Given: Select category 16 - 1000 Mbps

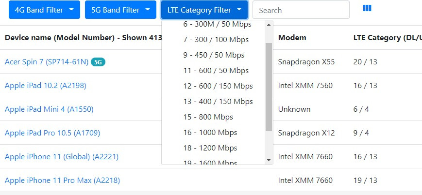Looking at the screenshot, I should coord(210,133).
